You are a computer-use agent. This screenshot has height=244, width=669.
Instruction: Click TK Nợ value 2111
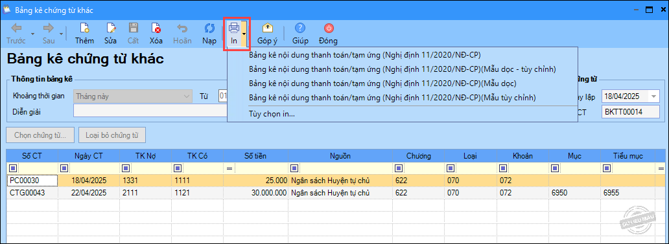(x=145, y=193)
